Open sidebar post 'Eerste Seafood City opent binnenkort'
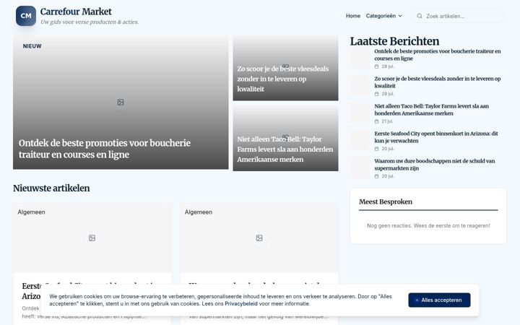The width and height of the screenshot is (520, 325). click(436, 137)
